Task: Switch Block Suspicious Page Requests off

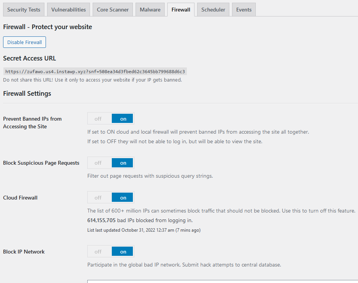Action: click(98, 163)
